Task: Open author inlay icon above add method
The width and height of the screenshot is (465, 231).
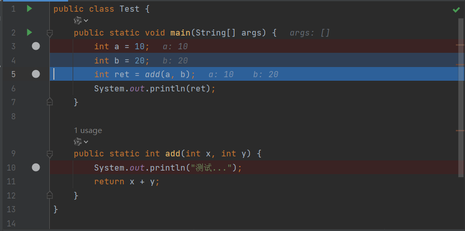Action: (x=78, y=142)
